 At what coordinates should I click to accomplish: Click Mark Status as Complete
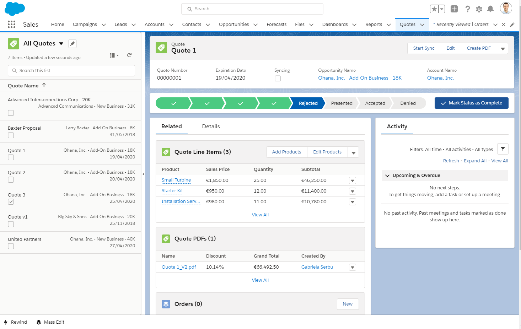point(472,103)
